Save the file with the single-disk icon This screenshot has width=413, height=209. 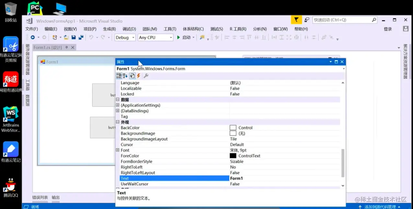[74, 38]
